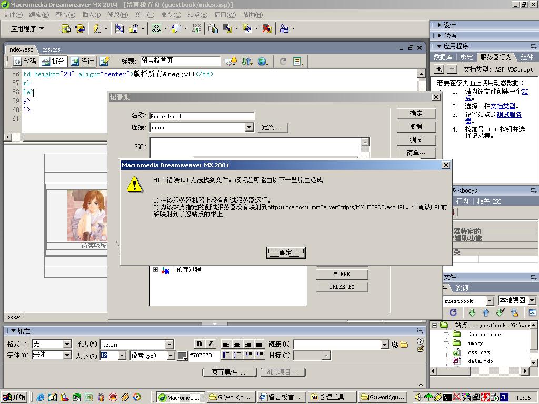Click the Live Data view icon

[x=105, y=62]
